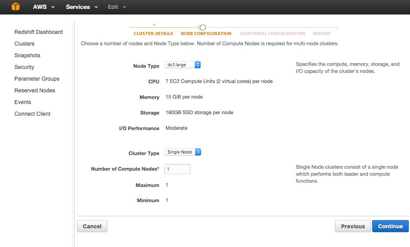This screenshot has width=410, height=247.
Task: Return to the Cluster Details step
Action: pos(153,34)
